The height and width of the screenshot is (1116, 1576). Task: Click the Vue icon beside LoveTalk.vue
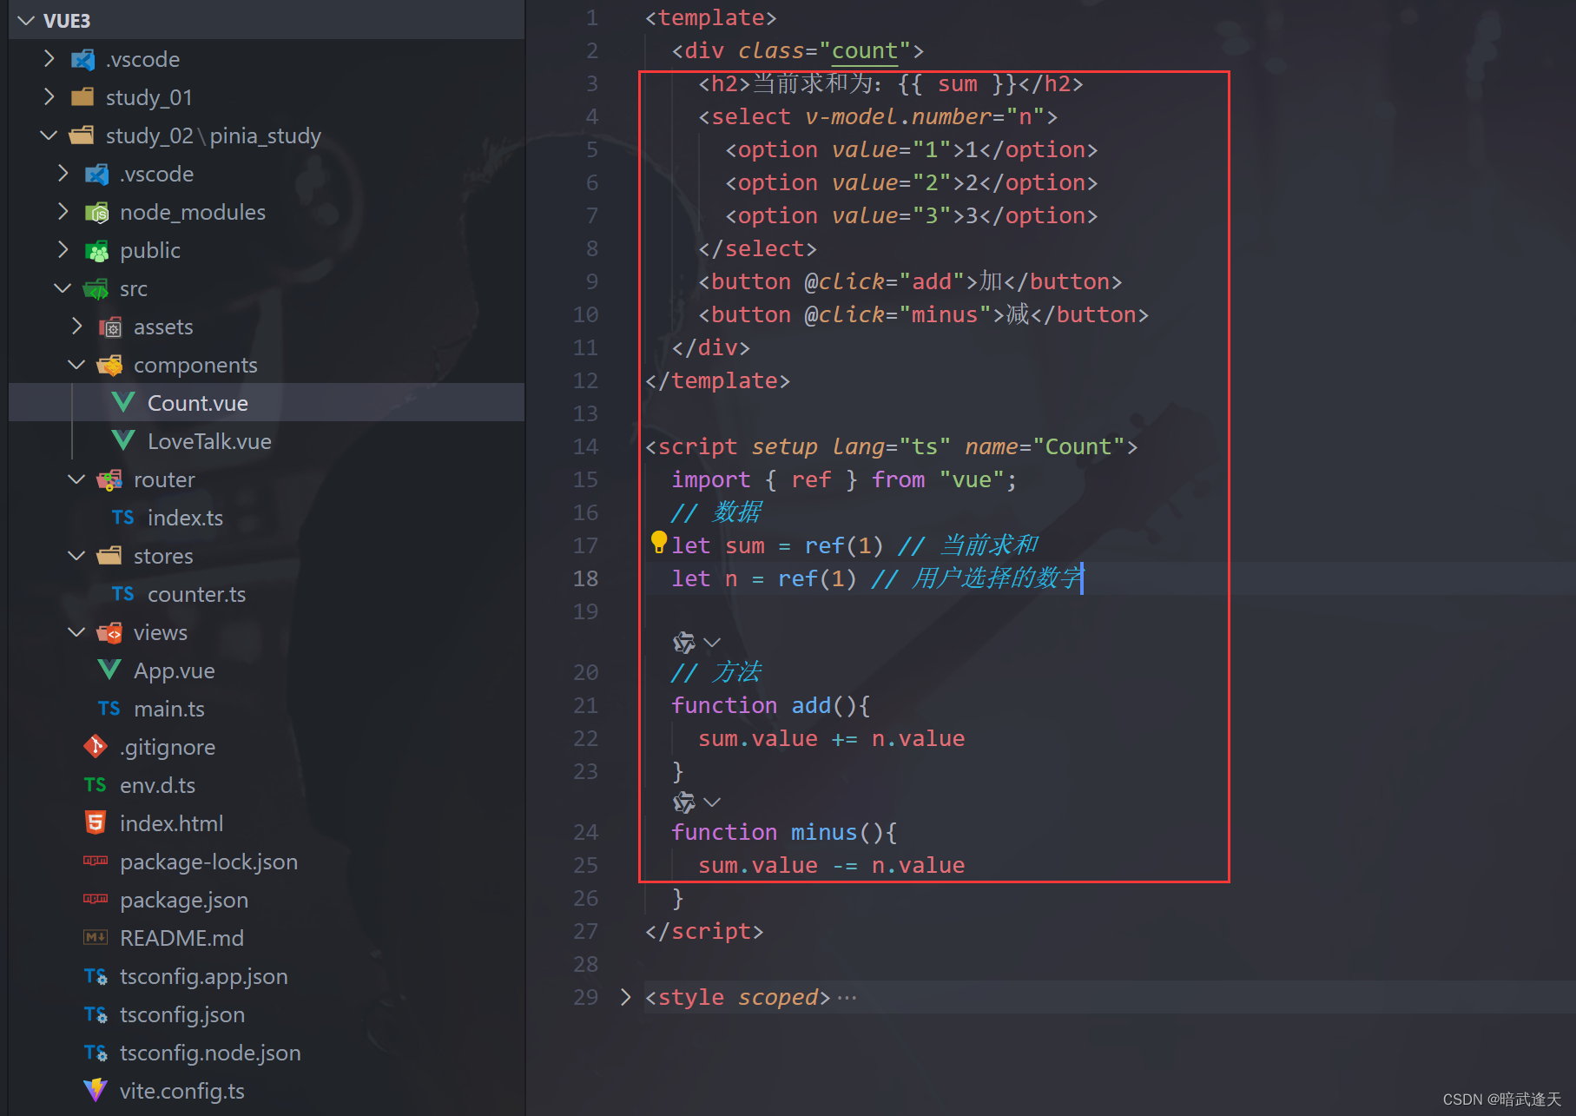[x=123, y=440]
